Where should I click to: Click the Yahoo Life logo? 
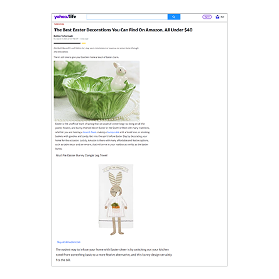click(65, 17)
